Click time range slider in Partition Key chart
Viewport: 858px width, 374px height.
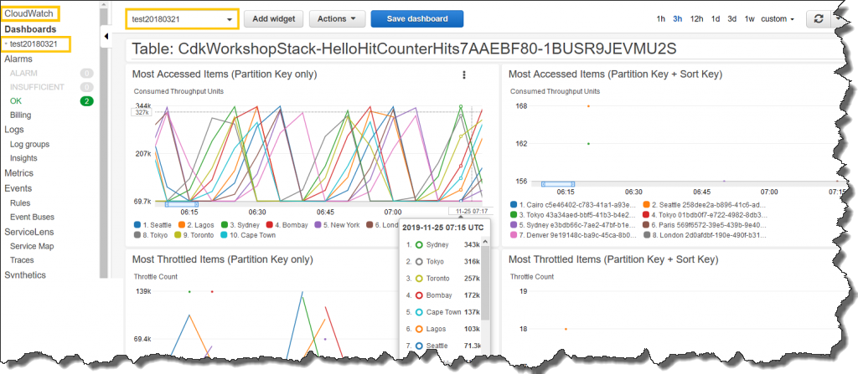(x=182, y=204)
